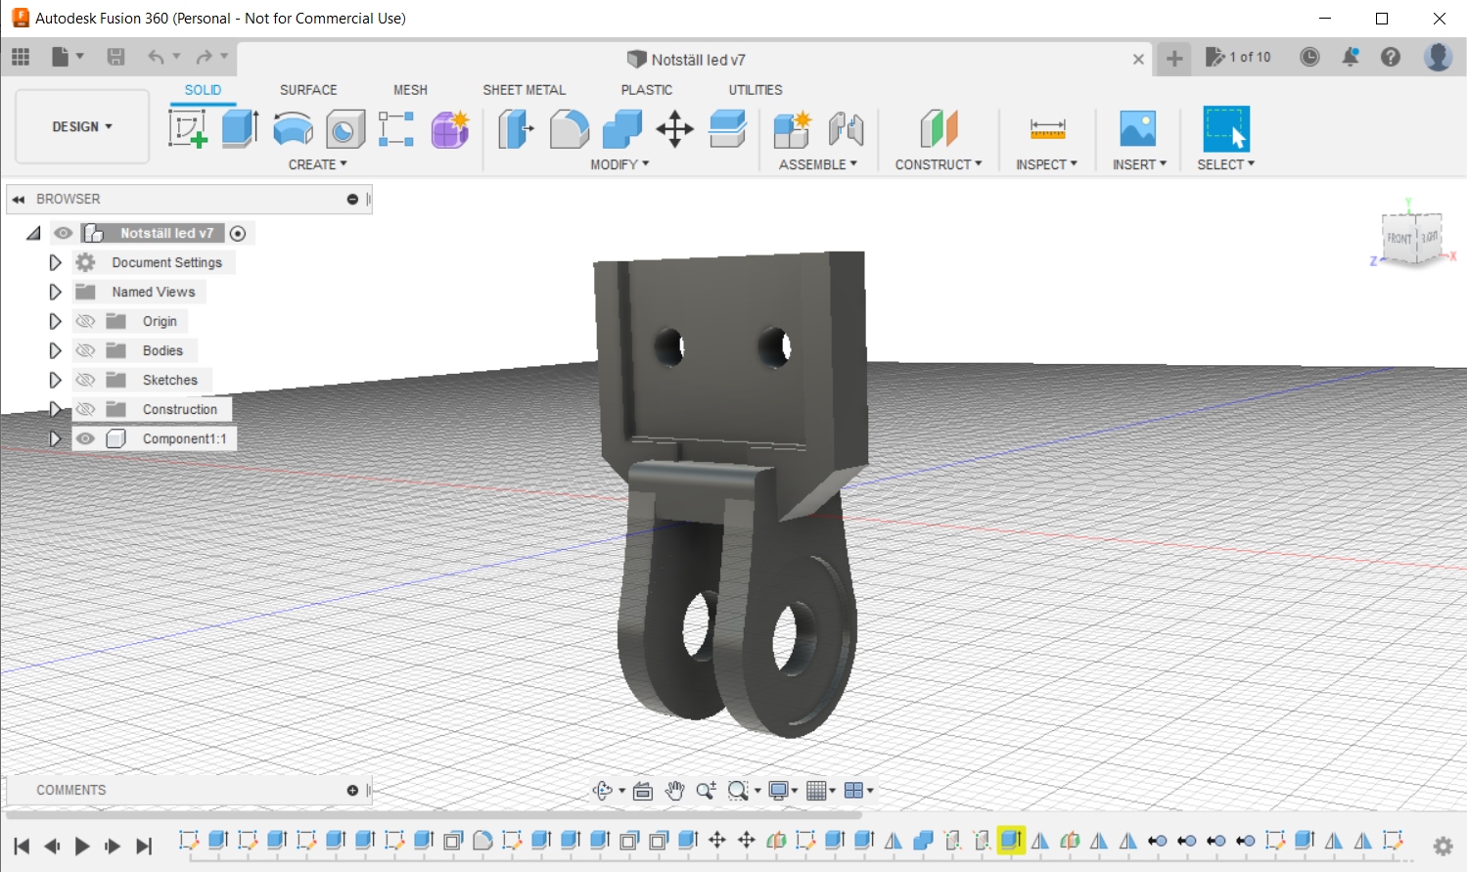Select the Move/Copy tool
1467x872 pixels.
pos(674,128)
